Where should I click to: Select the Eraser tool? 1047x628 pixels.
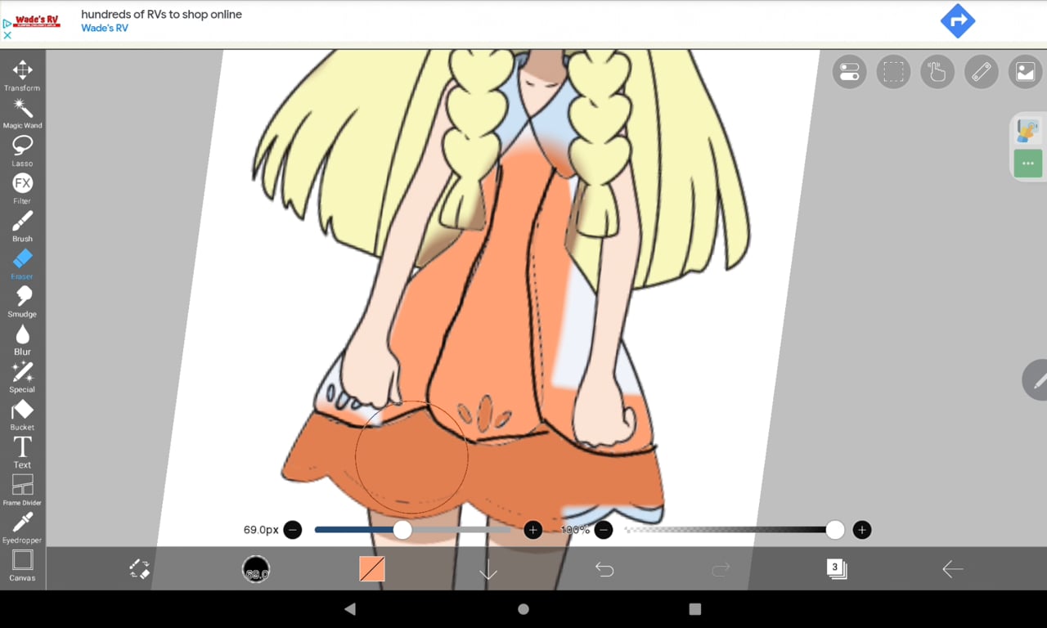click(x=22, y=264)
